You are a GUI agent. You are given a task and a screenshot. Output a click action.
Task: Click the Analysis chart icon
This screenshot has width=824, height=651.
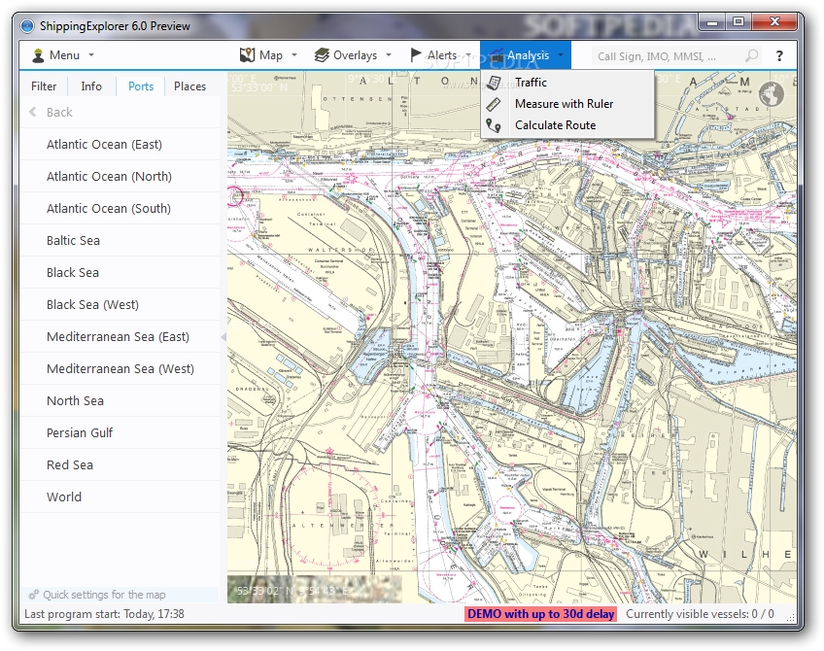click(495, 55)
